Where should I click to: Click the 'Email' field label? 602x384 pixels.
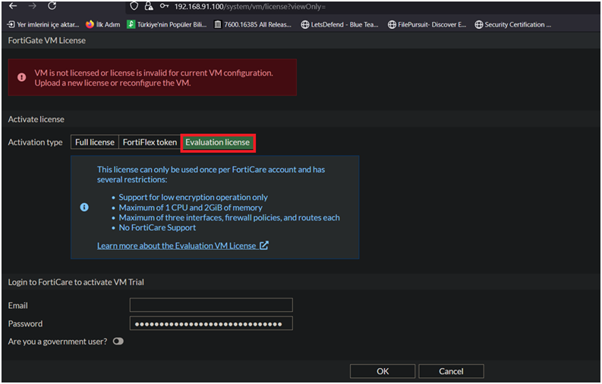click(17, 305)
